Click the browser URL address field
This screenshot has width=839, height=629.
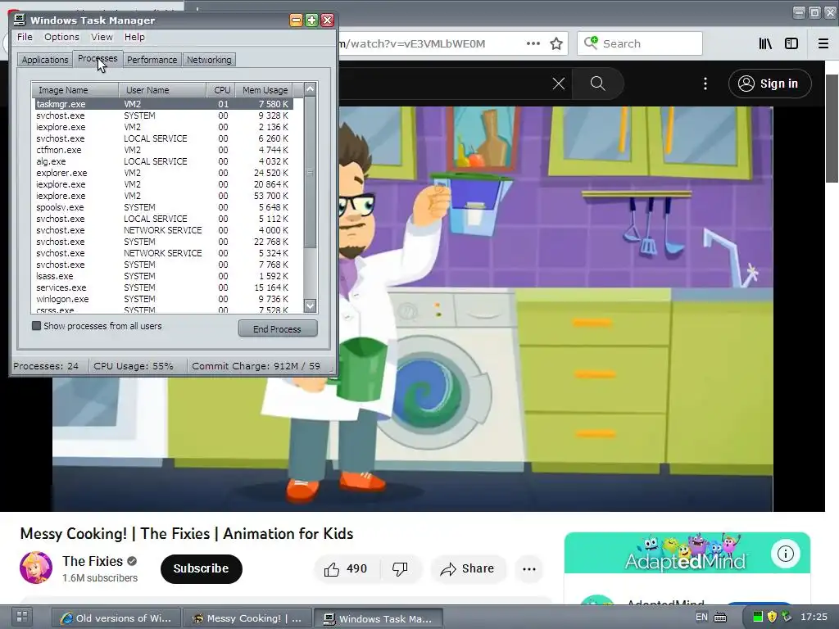[428, 44]
